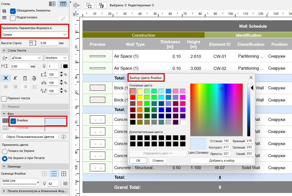Enable strikethrough З text style
Screen dimensions: 292x196
coord(34,78)
